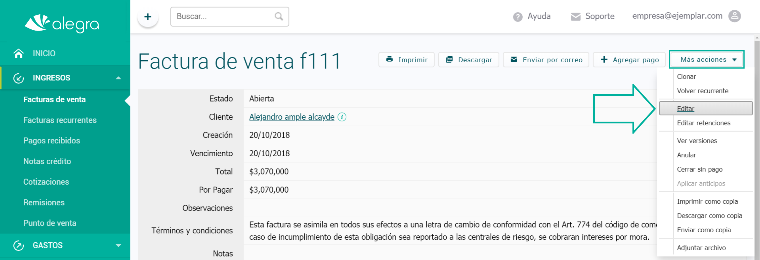Screen dimensions: 760x260
Task: Select Enviar como copia
Action: (704, 230)
